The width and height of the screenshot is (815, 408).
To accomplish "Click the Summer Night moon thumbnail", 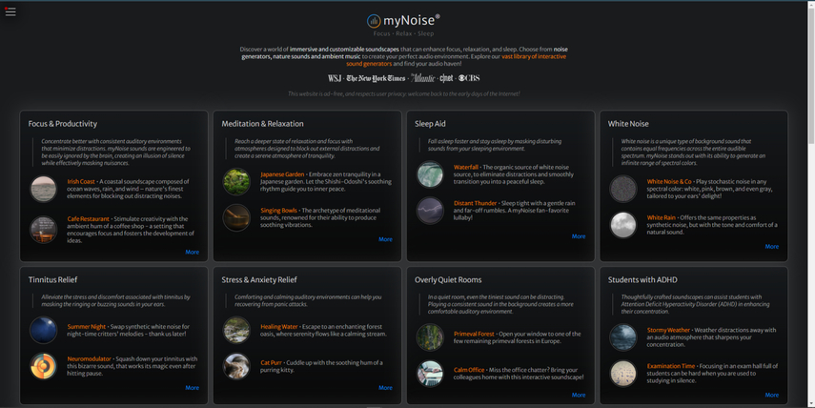I will tap(43, 330).
